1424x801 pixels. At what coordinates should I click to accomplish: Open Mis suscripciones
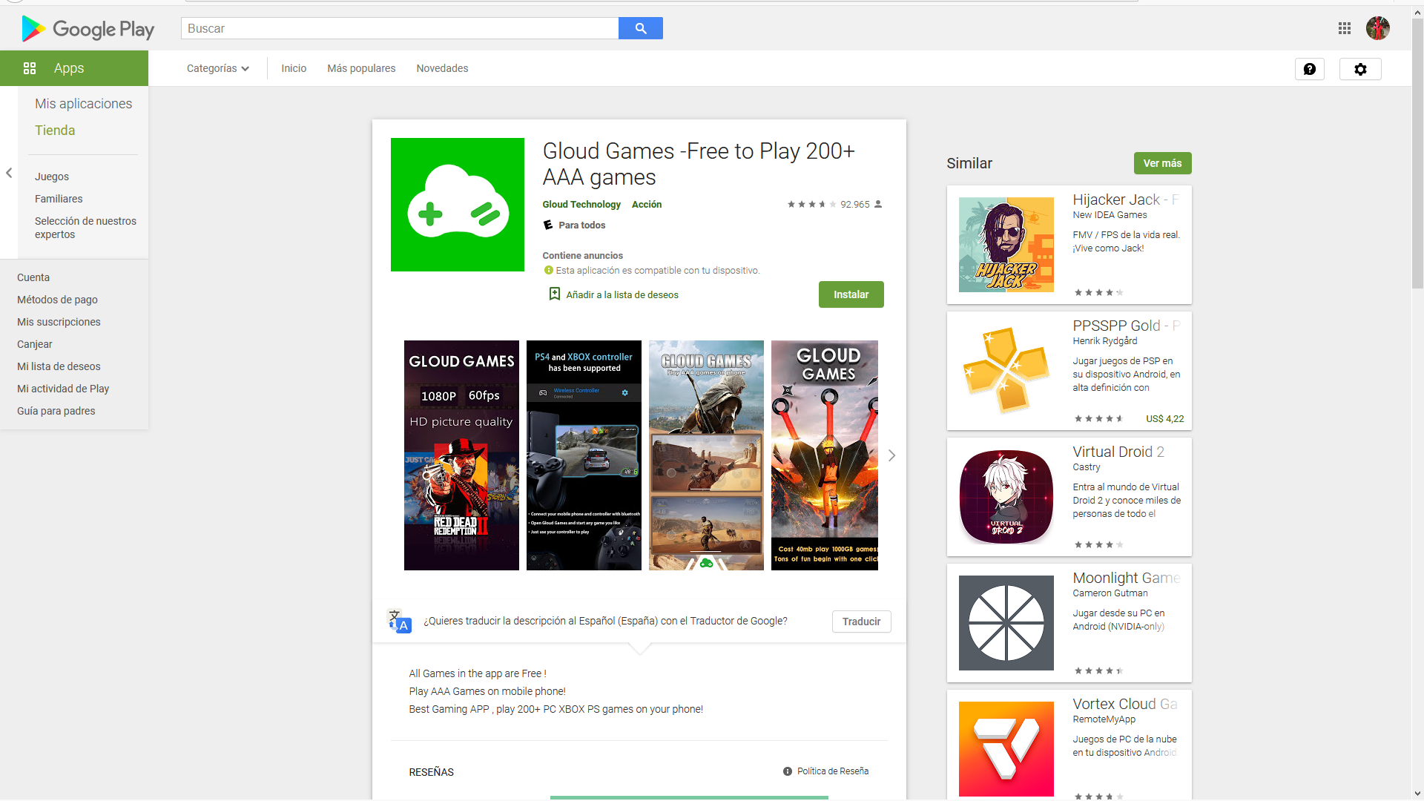(x=59, y=322)
